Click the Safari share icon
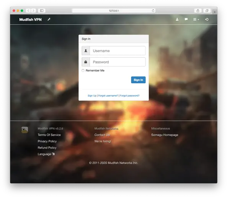Screen dimensions: 227x197 (x=198, y=11)
